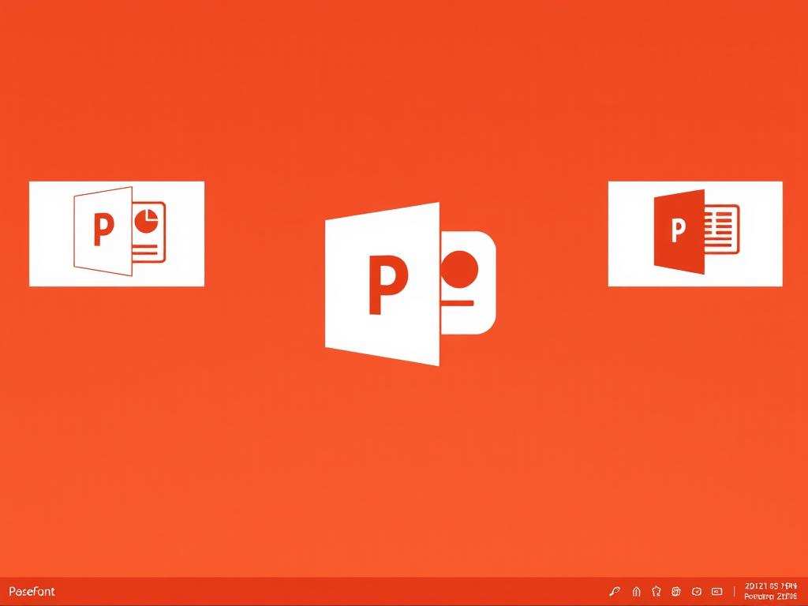Open the shield icon in the system tray
The height and width of the screenshot is (606, 808).
656,591
